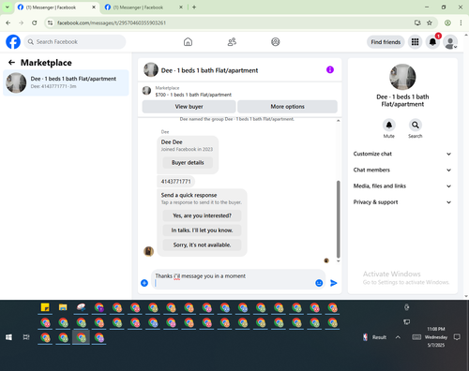Open Task View on the taskbar
The width and height of the screenshot is (469, 371).
[26, 337]
